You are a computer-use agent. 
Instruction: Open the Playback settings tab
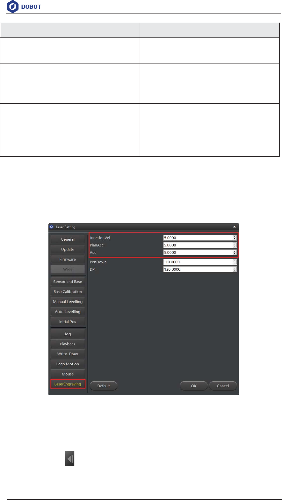(68, 344)
